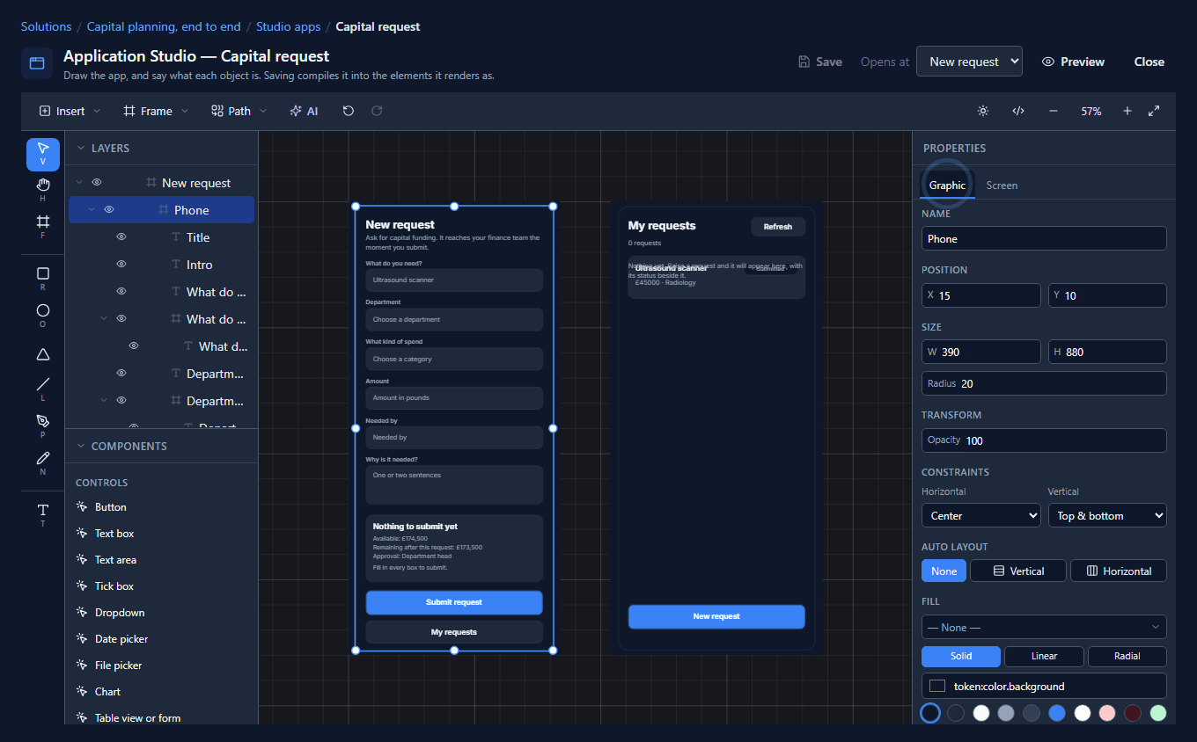Viewport: 1197px width, 742px height.
Task: Open Solutions breadcrumb link
Action: coord(47,26)
